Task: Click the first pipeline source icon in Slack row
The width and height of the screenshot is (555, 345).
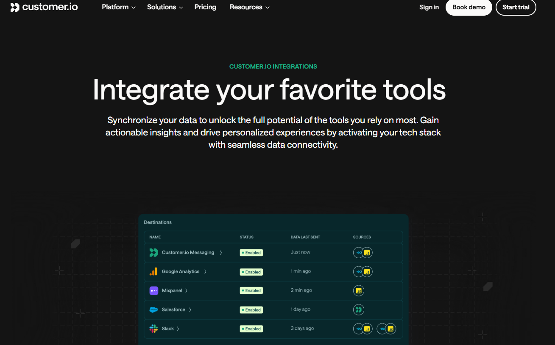Action: 359,329
